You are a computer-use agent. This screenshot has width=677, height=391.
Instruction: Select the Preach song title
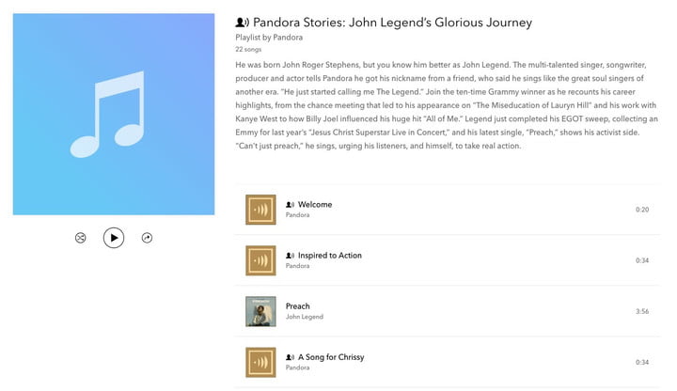pos(297,306)
